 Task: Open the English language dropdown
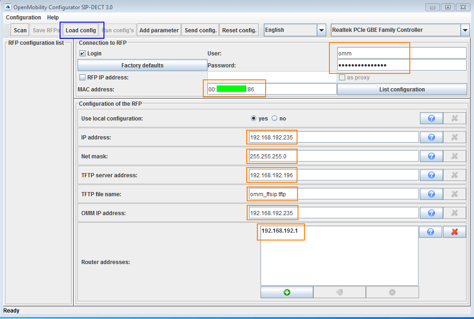point(321,30)
